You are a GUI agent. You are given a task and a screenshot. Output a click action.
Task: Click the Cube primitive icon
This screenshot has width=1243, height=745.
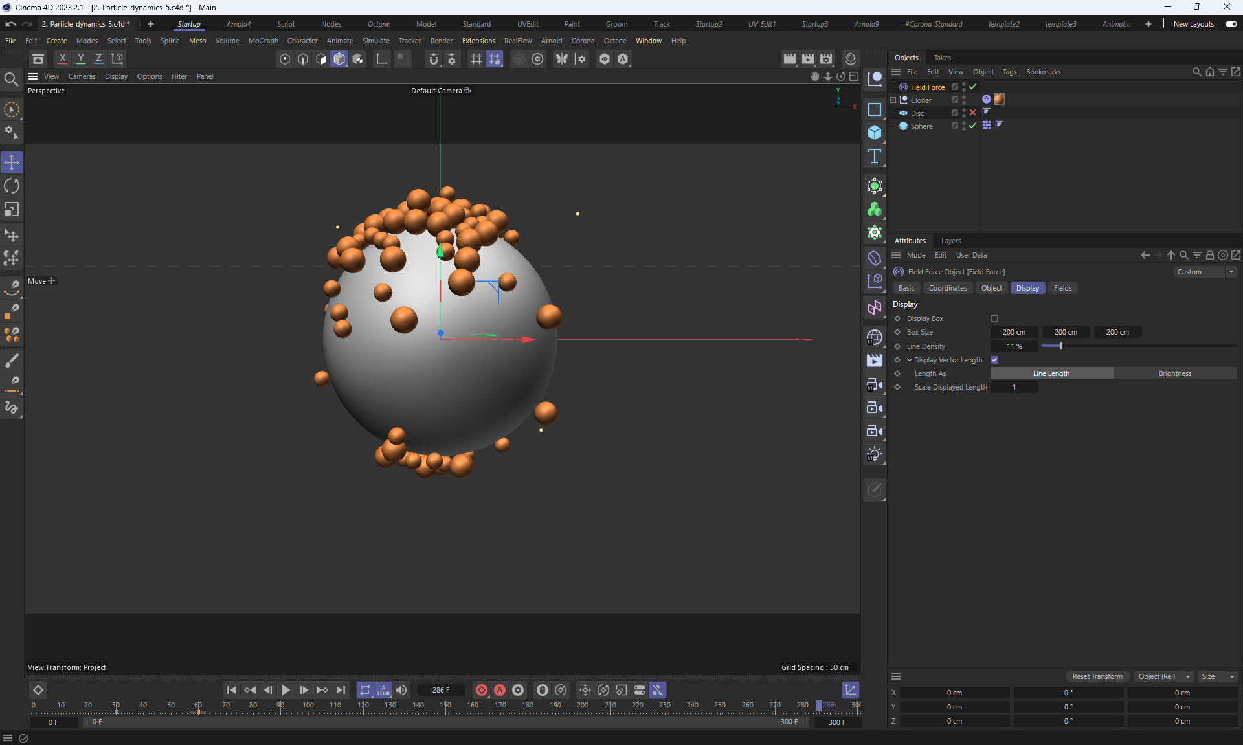click(x=875, y=133)
